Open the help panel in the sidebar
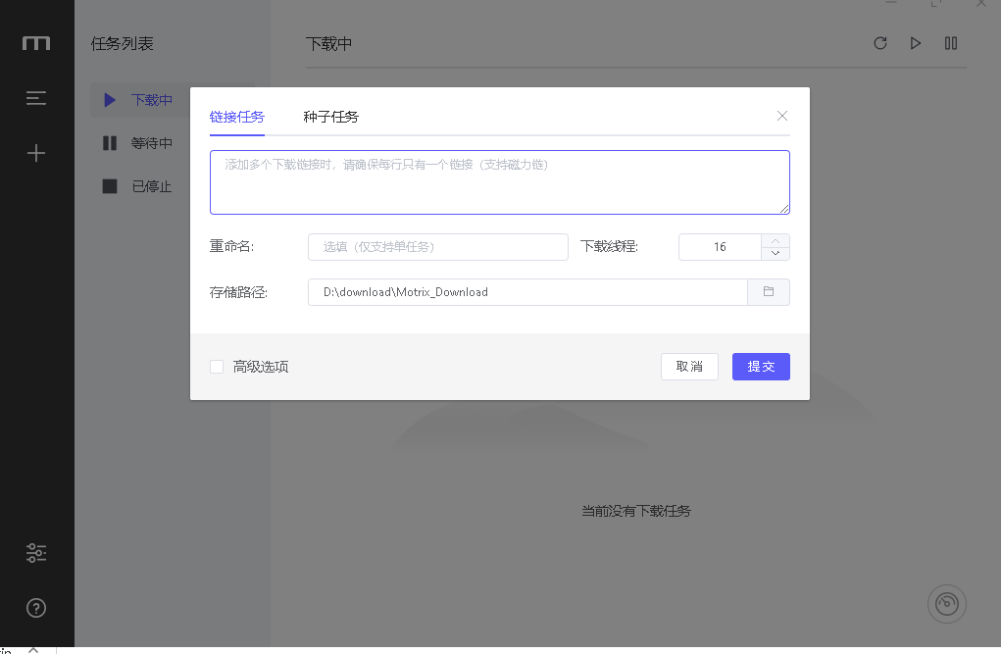The width and height of the screenshot is (1001, 654). point(36,608)
